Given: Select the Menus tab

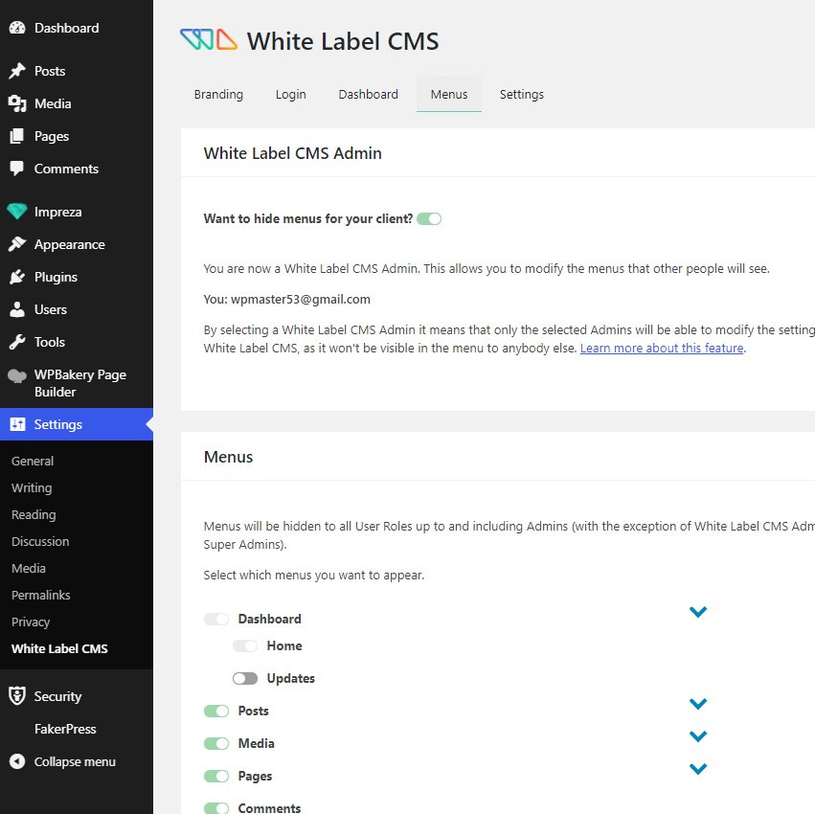Looking at the screenshot, I should pyautogui.click(x=449, y=94).
